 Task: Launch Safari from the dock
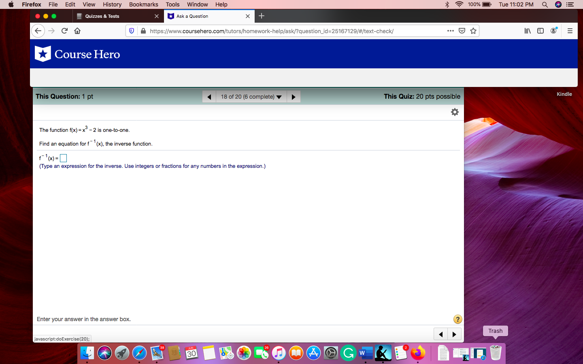pos(139,353)
